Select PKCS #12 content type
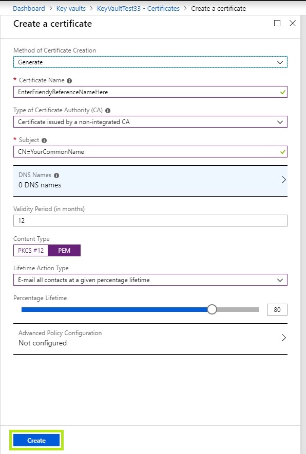The image size is (306, 454). tap(31, 251)
